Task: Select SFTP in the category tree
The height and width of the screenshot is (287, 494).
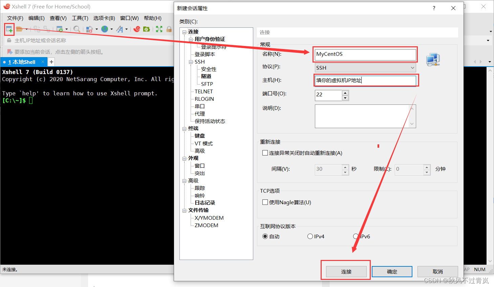Action: coord(207,84)
